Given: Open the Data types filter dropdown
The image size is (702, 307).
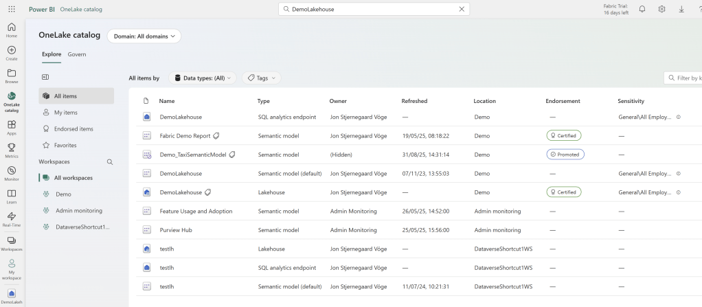Looking at the screenshot, I should point(203,78).
